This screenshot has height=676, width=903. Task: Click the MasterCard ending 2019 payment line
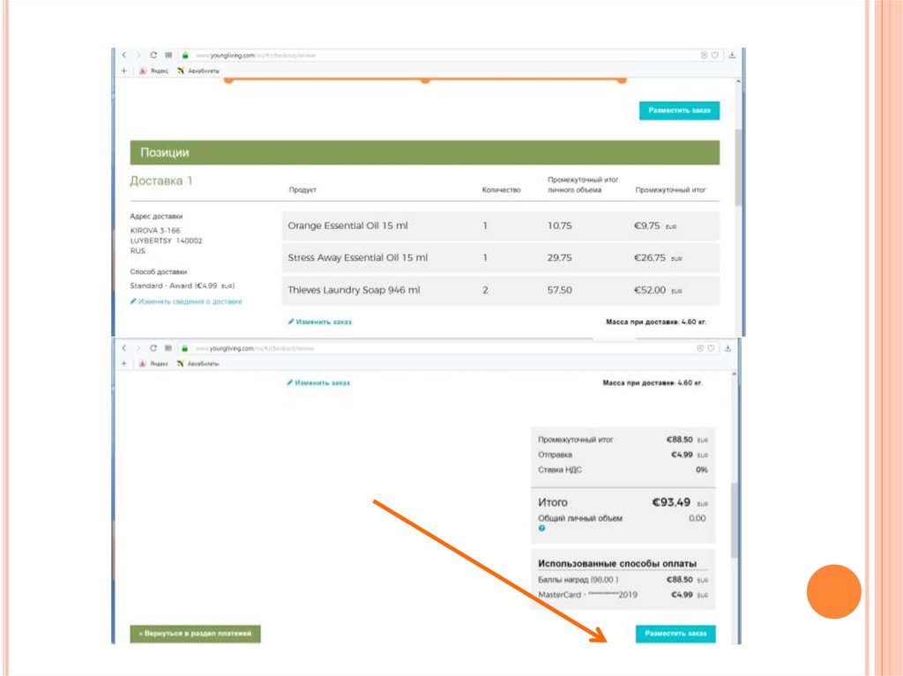(x=623, y=595)
